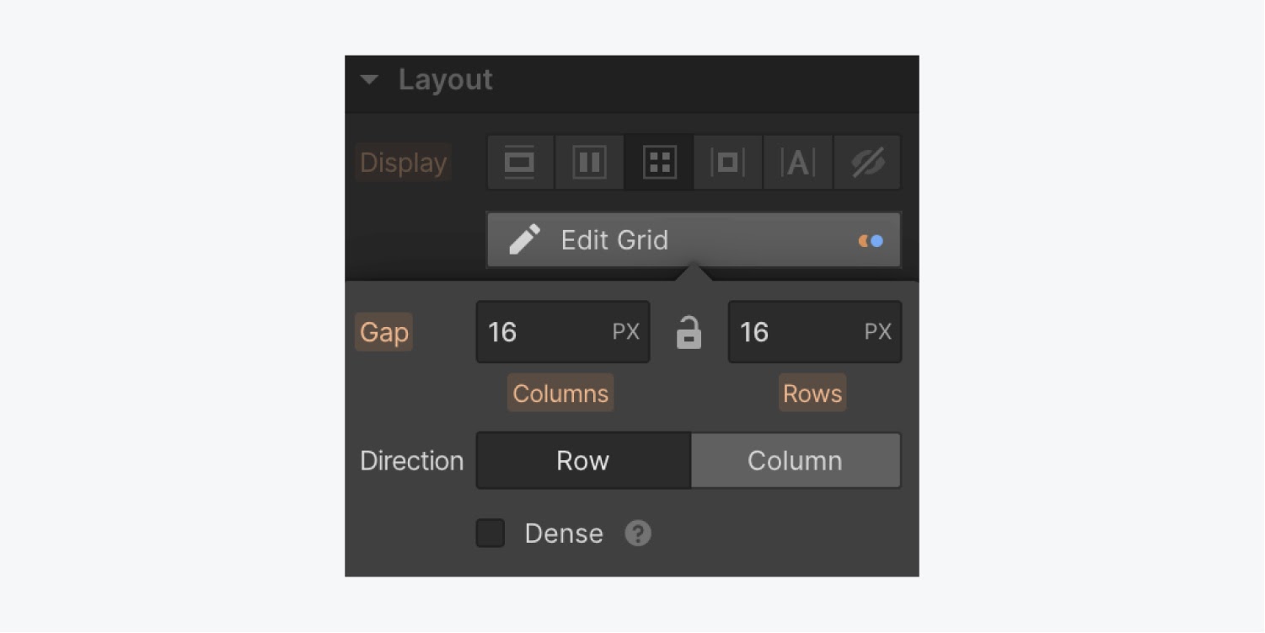Open the Dense help question icon
This screenshot has width=1265, height=633.
638,534
